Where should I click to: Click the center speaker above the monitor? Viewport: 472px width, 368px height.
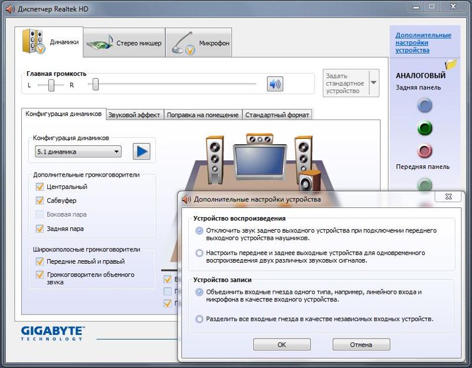tap(260, 139)
